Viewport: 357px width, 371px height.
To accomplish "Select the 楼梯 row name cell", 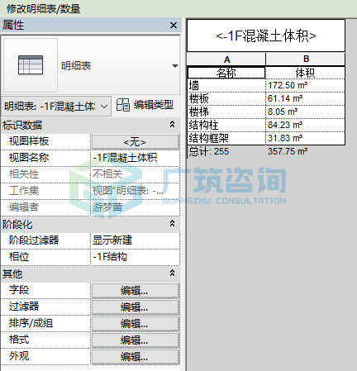I will (x=226, y=112).
